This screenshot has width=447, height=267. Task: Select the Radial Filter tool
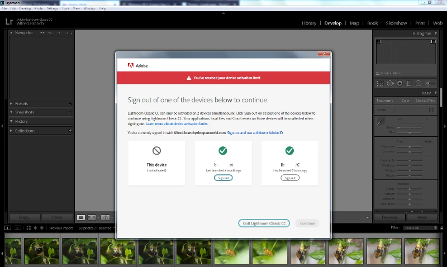pos(418,83)
